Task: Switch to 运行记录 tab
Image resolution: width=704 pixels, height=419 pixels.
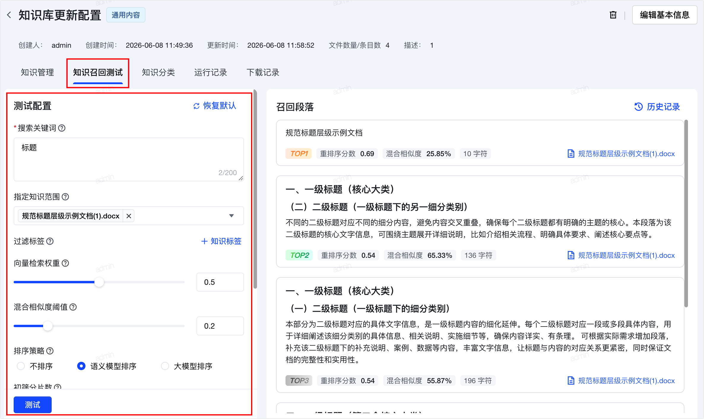Action: (x=211, y=73)
